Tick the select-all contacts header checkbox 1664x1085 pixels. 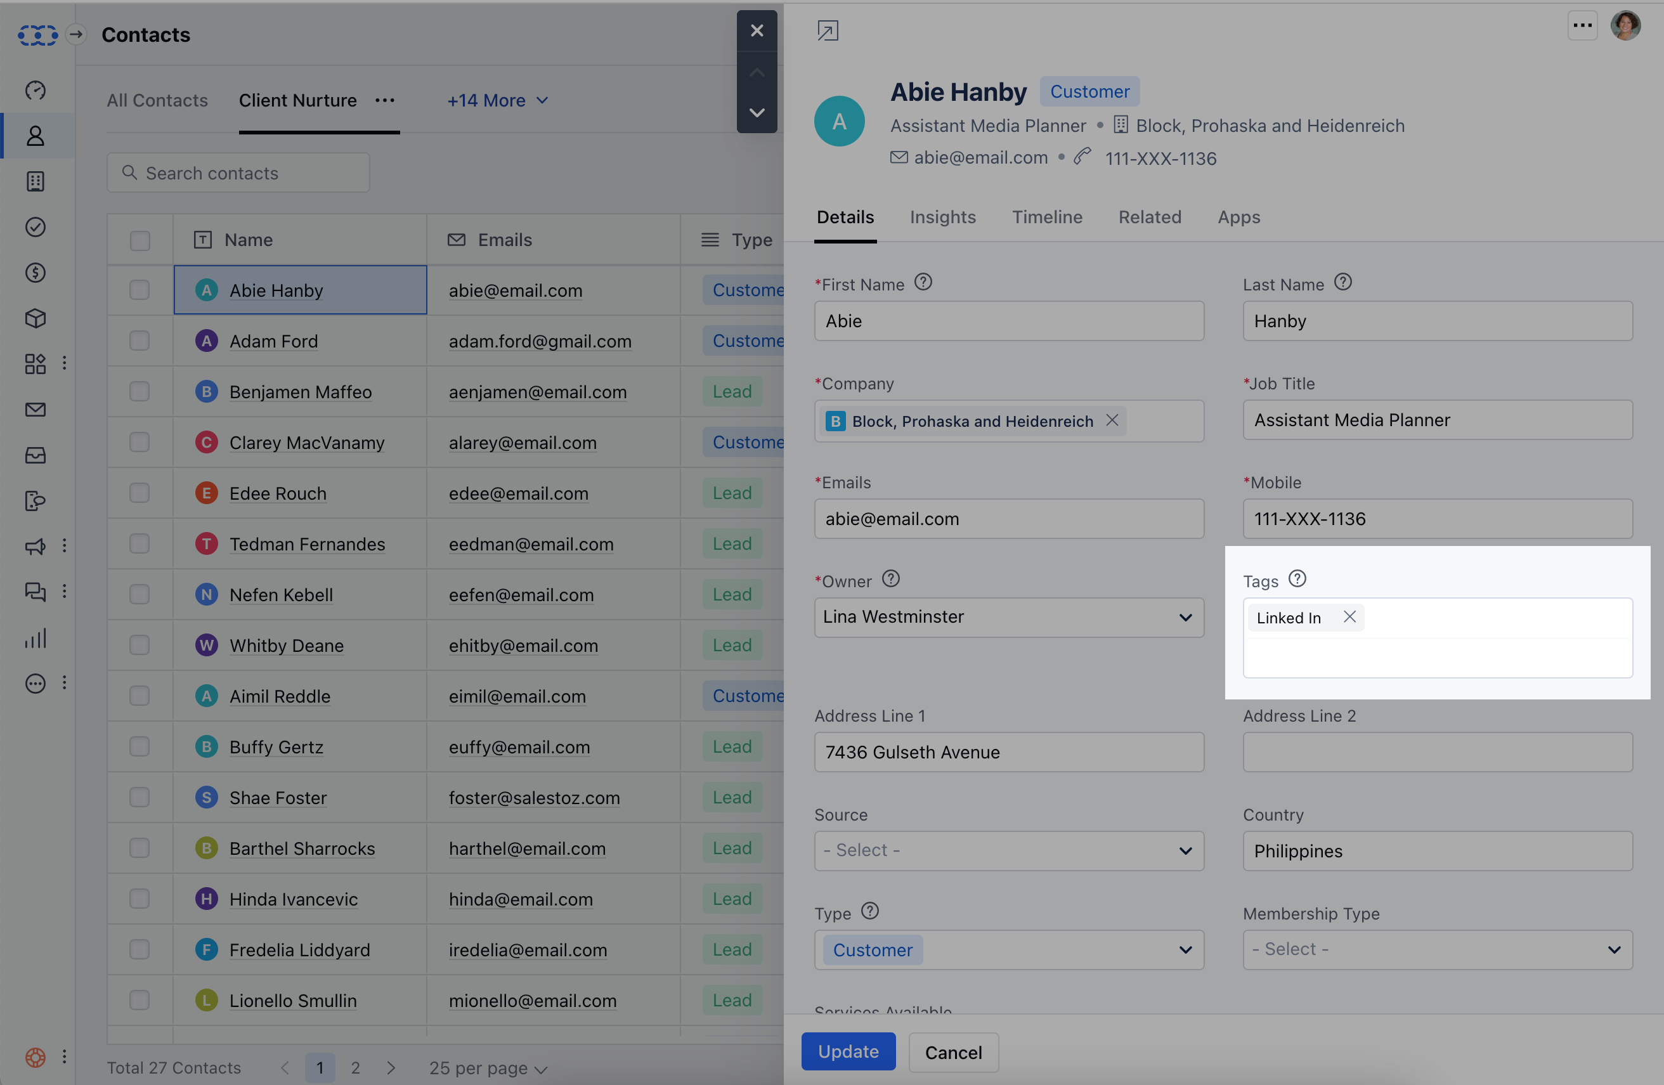pyautogui.click(x=140, y=240)
